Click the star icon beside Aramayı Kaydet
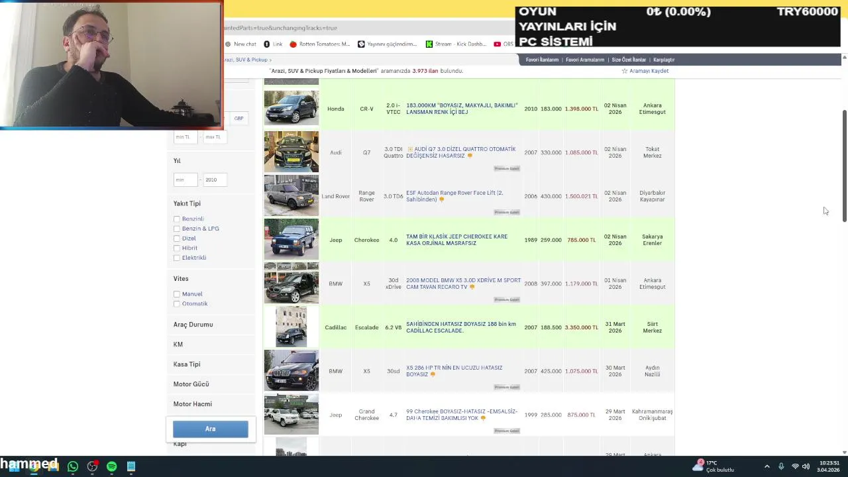848x477 pixels. tap(624, 71)
